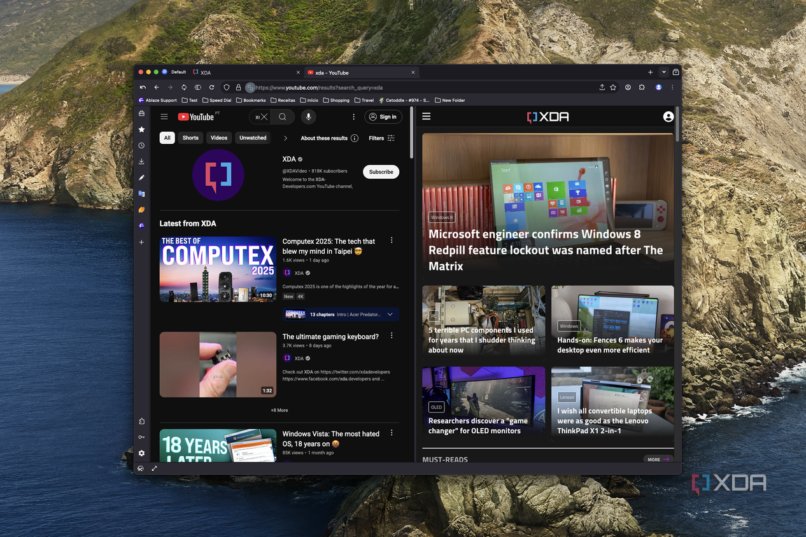806x537 pixels.
Task: Open the Fences 6 hands-on article
Action: point(610,345)
